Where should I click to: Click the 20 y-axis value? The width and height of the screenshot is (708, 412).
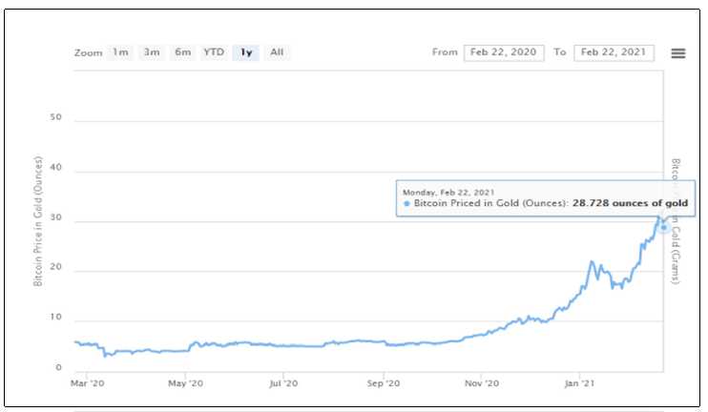click(x=55, y=267)
